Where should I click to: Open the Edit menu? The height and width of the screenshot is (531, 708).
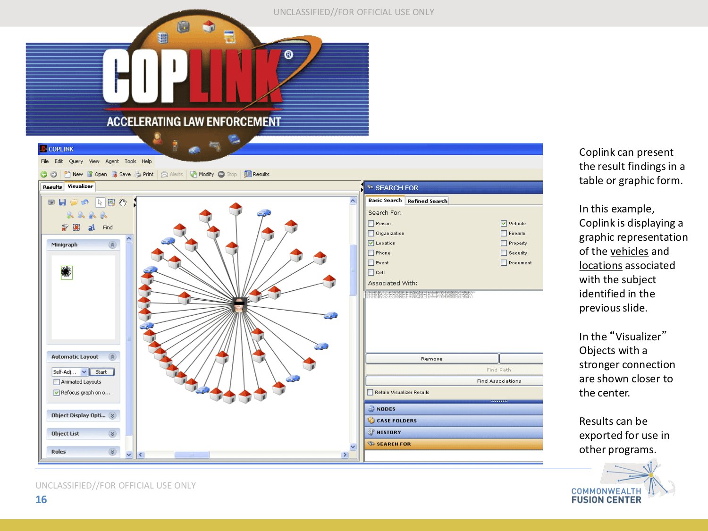[59, 161]
